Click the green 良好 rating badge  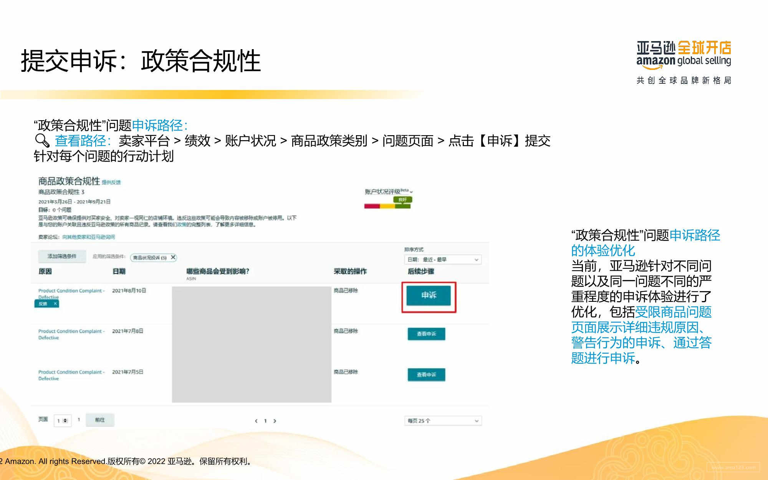(x=402, y=200)
